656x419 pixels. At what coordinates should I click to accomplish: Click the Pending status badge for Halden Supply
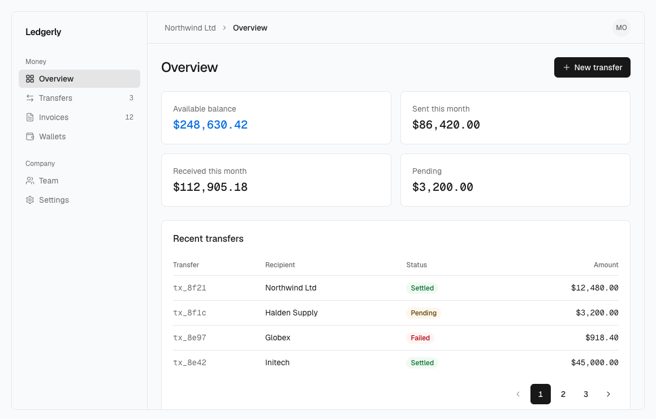[x=424, y=313]
